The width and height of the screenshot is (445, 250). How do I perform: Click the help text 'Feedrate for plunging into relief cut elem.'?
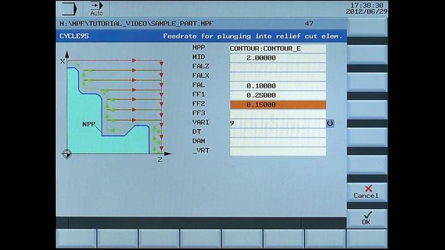coord(252,36)
